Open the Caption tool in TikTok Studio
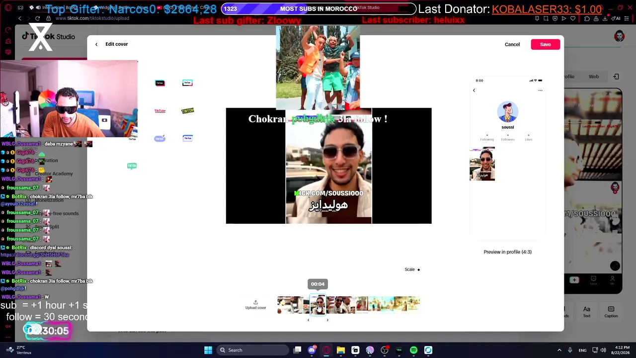 coord(611,312)
